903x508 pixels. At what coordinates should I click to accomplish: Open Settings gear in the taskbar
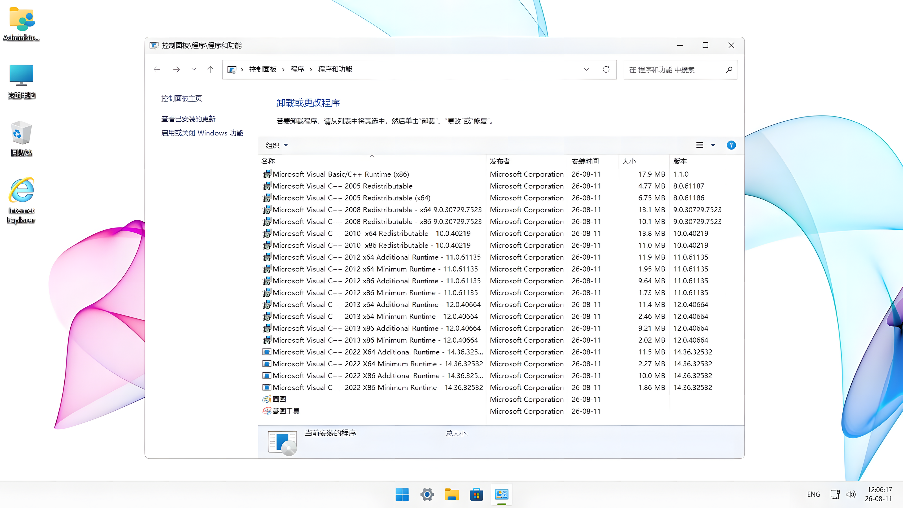(427, 495)
